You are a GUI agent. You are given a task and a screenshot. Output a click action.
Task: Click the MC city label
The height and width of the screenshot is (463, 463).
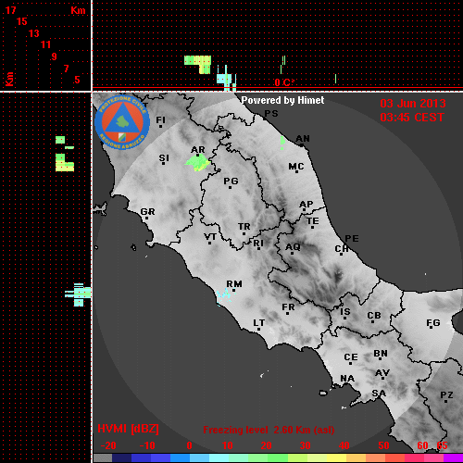[x=296, y=167]
